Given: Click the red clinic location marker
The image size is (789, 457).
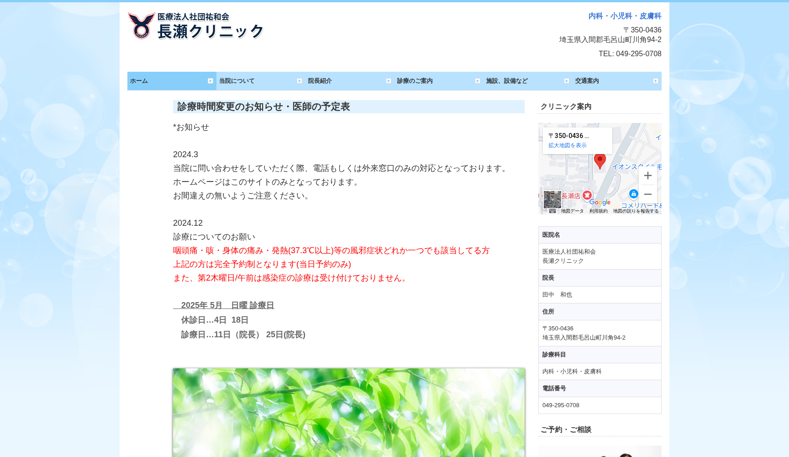Looking at the screenshot, I should 600,160.
